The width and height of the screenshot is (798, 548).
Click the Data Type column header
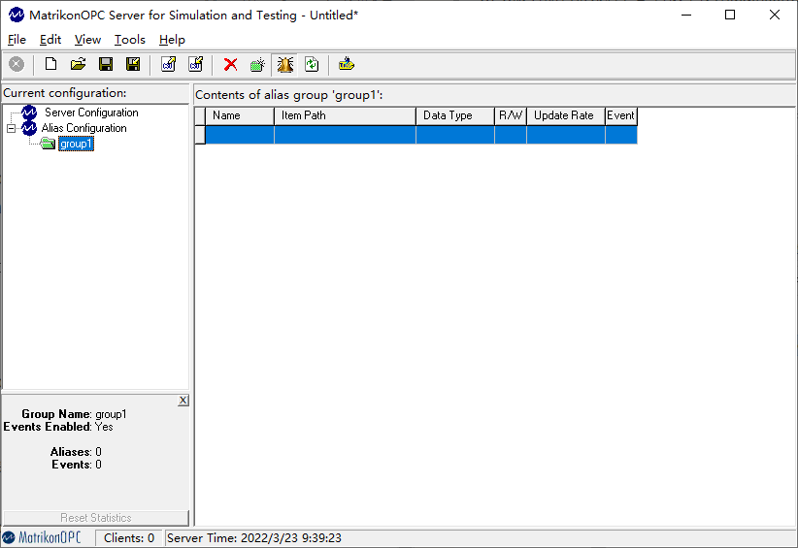(455, 115)
